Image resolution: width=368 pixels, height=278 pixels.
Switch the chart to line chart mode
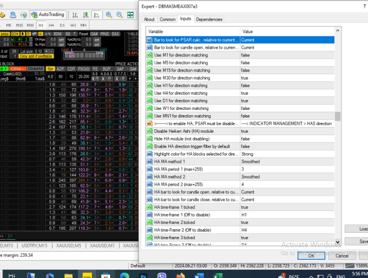tap(97, 15)
